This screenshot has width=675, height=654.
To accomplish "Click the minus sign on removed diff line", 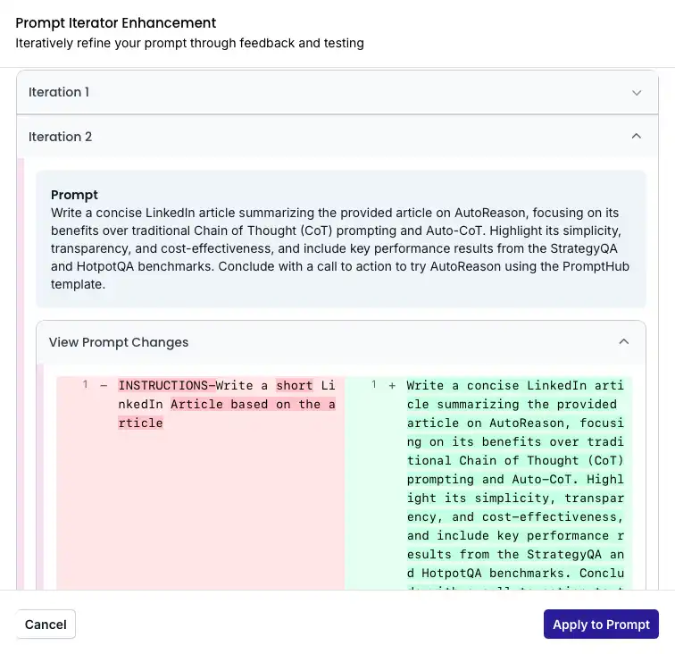I will tap(104, 386).
